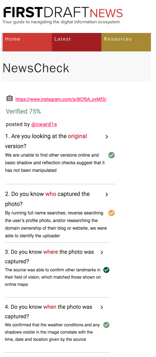The image size is (156, 357).
Task: Click the Verified 75% status text
Action: pyautogui.click(x=23, y=112)
